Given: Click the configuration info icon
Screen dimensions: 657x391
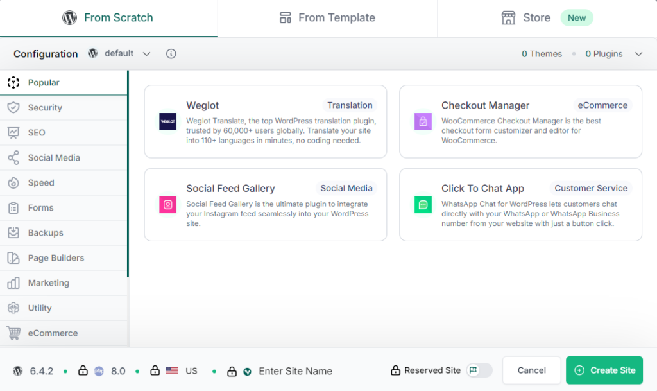Looking at the screenshot, I should tap(171, 54).
